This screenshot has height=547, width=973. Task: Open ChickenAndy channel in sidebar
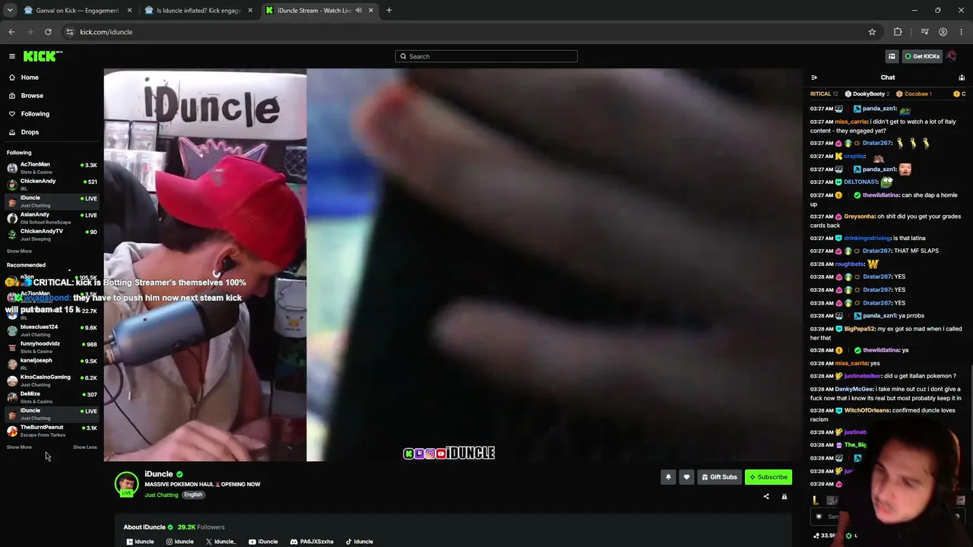pos(52,185)
